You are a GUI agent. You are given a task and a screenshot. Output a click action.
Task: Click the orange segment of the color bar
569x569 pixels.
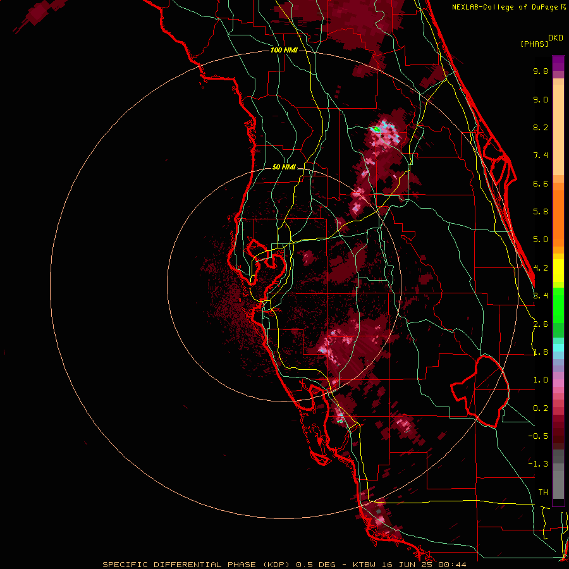558,214
